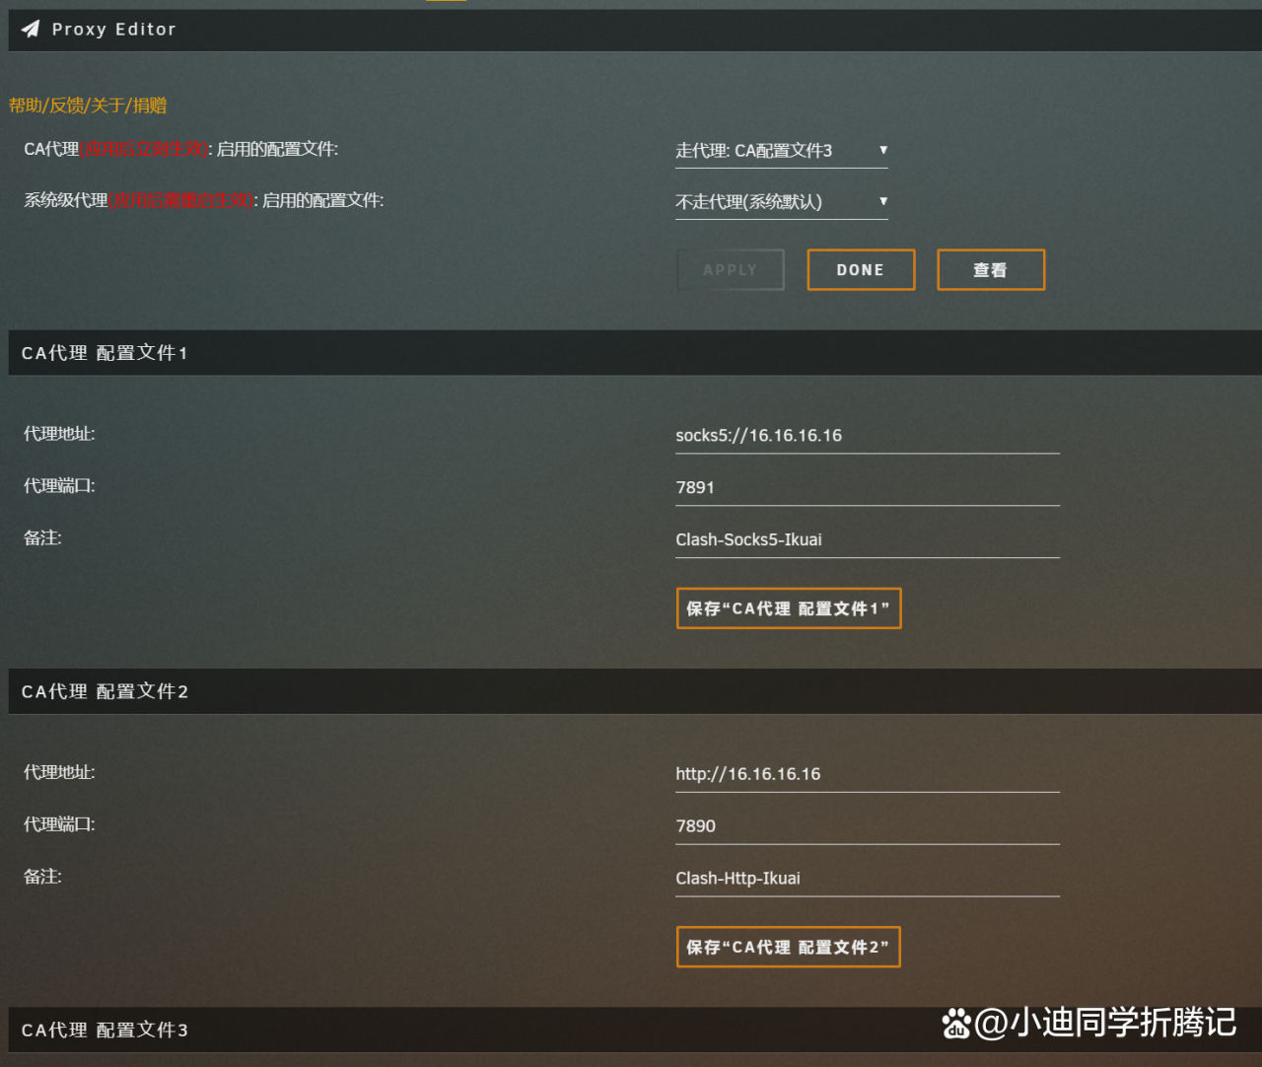Screen dimensions: 1262x1067
Task: Click the CA代理 配置文件1 section header
Action: pos(635,353)
